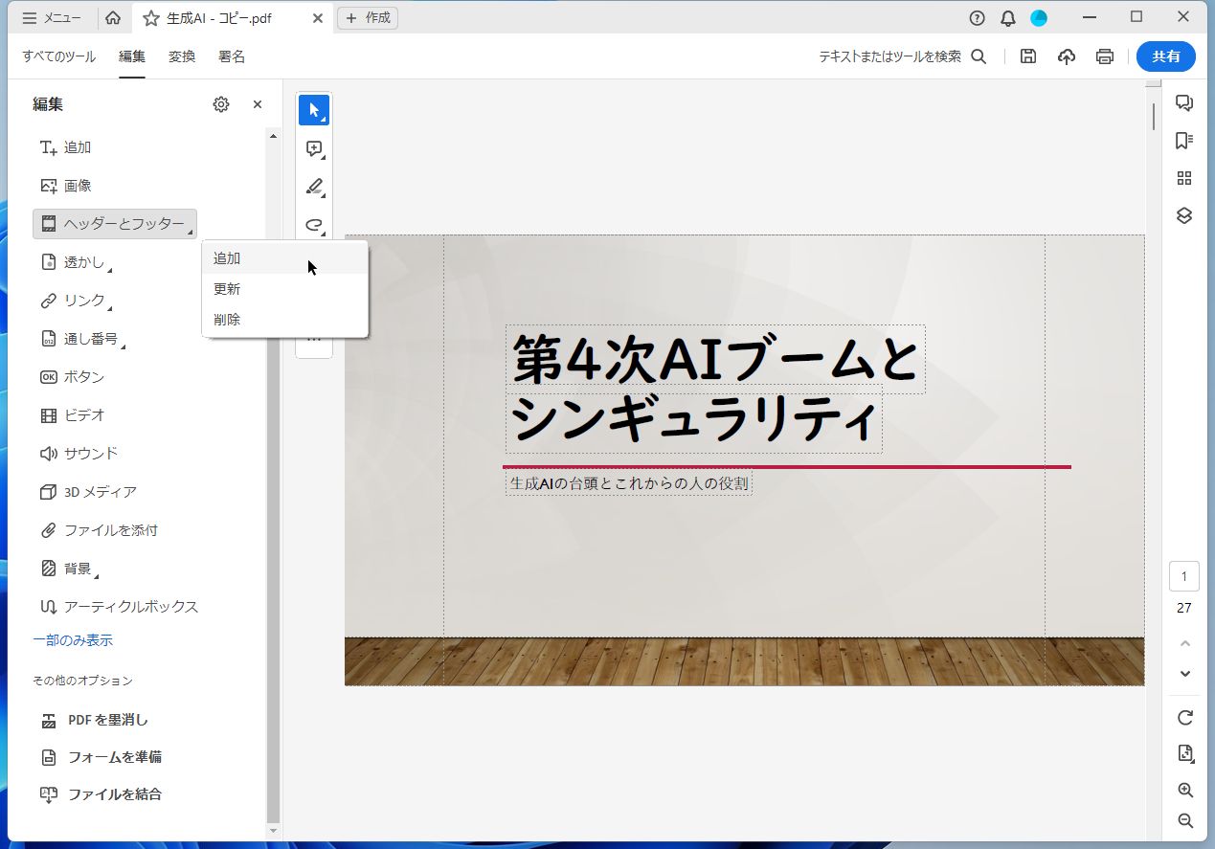Open the メニュー dropdown
This screenshot has width=1215, height=849.
click(54, 16)
